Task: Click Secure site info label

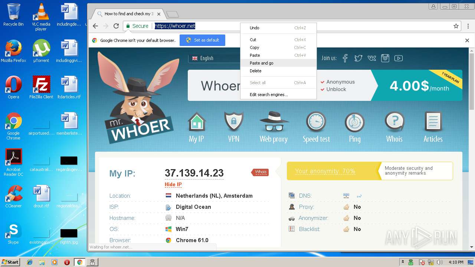Action: click(137, 26)
